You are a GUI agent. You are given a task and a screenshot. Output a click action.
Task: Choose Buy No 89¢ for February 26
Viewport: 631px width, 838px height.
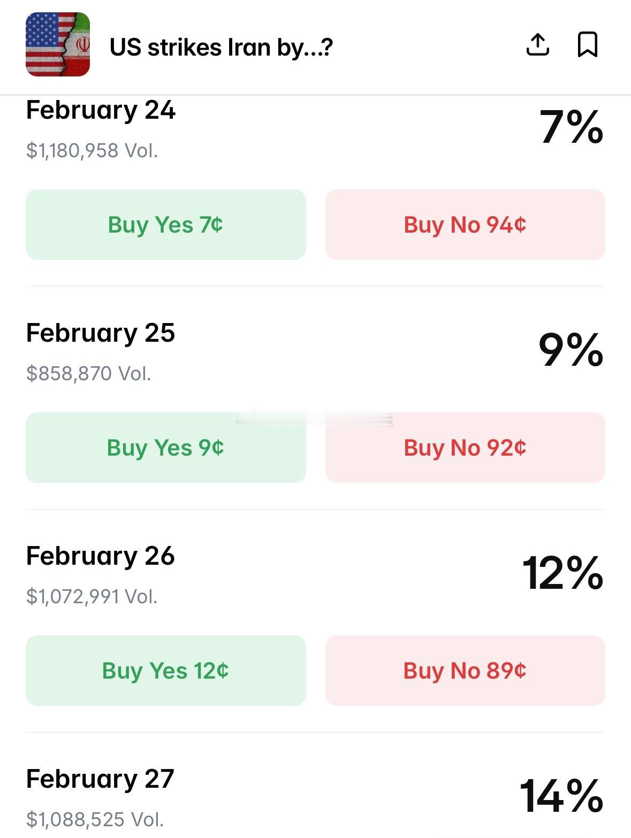tap(465, 671)
